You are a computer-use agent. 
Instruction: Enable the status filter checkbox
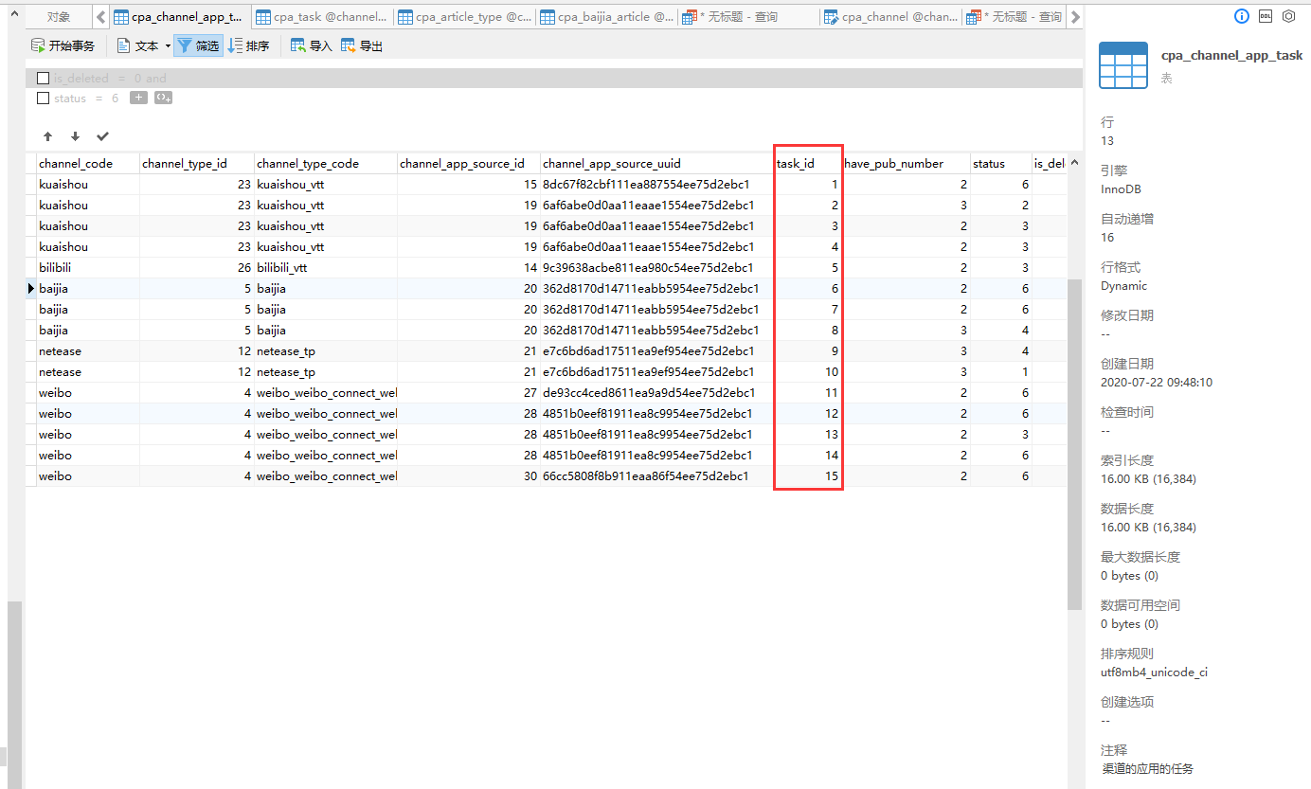click(x=43, y=99)
